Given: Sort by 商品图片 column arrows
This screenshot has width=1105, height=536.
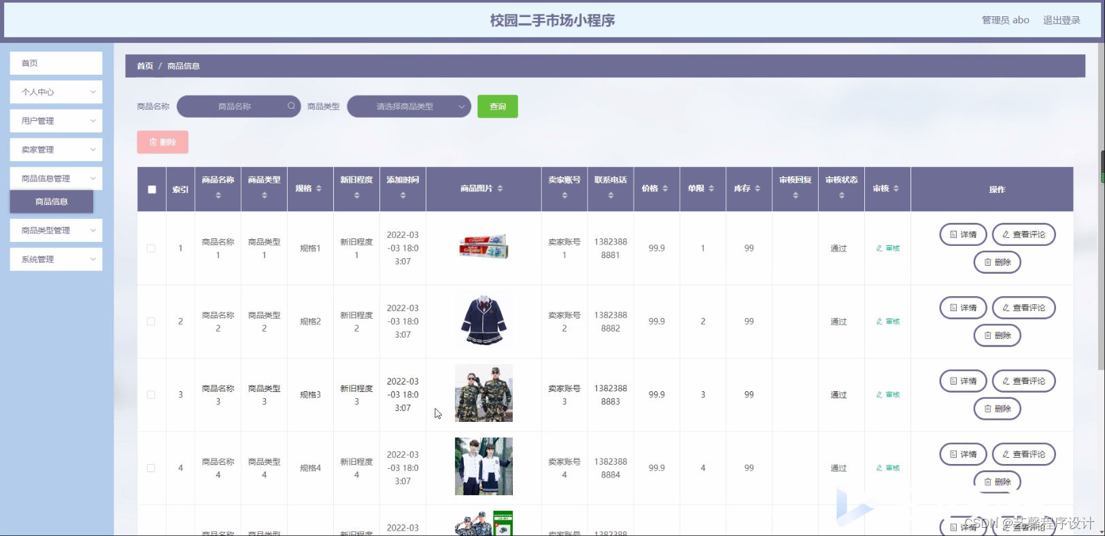Looking at the screenshot, I should (x=500, y=188).
